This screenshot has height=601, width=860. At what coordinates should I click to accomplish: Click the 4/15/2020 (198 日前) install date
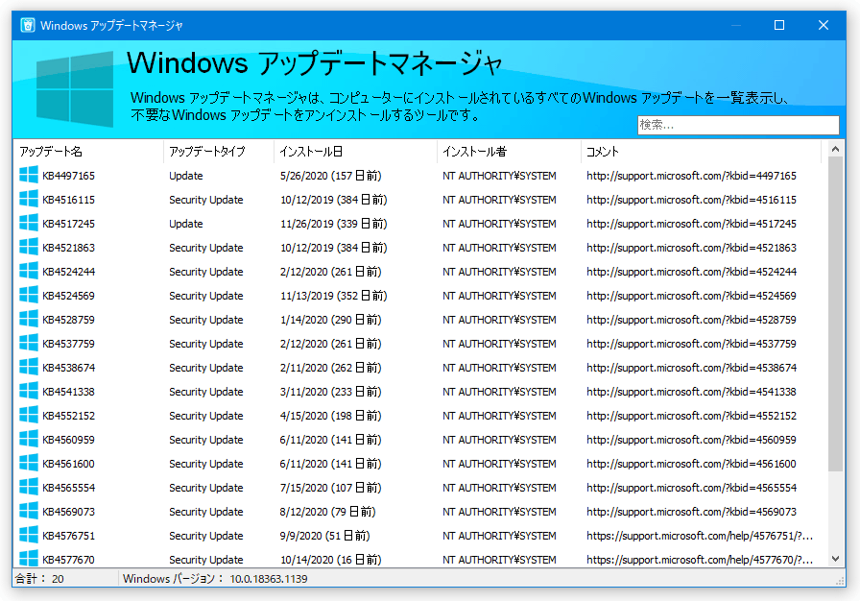click(331, 416)
